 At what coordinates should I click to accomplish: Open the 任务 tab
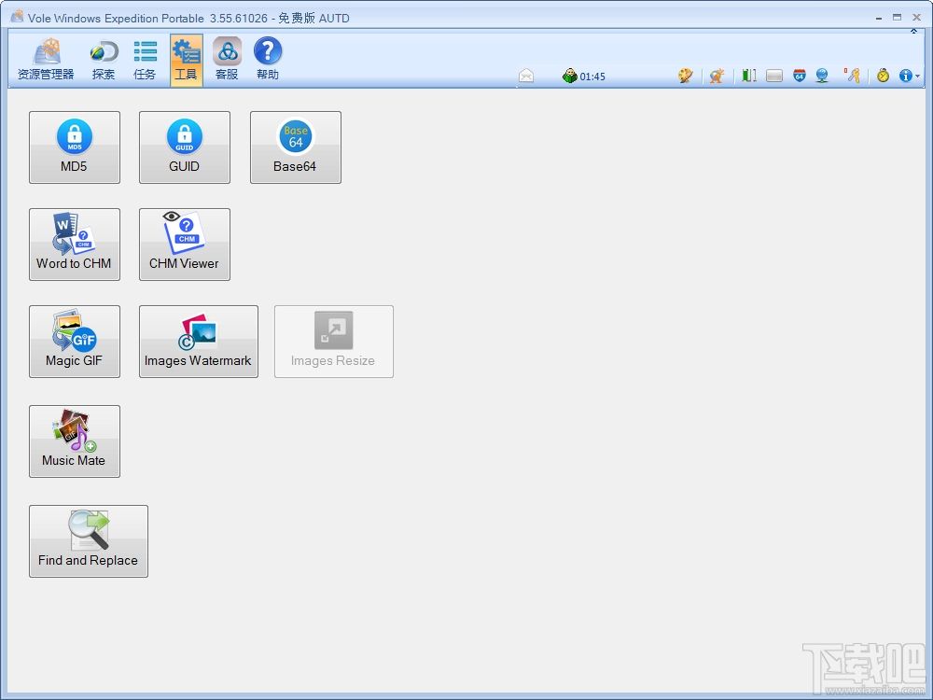point(145,60)
